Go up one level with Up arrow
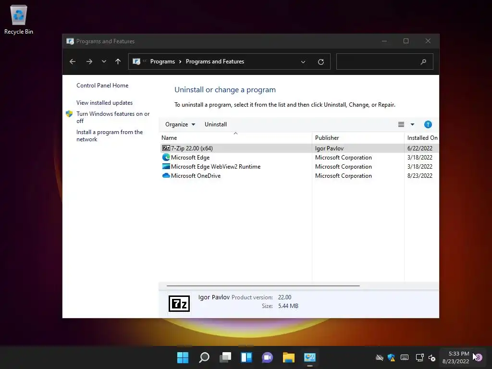 (x=118, y=61)
